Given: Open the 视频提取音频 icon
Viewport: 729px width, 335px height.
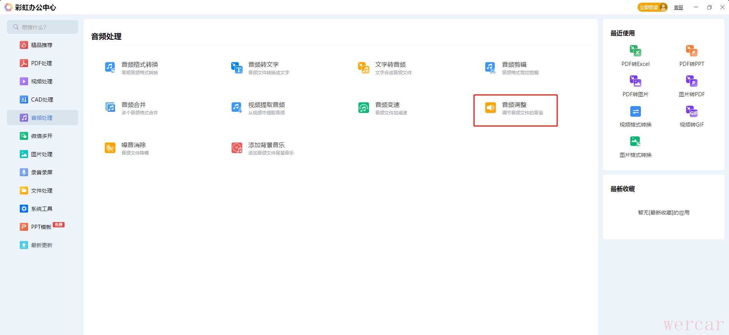Looking at the screenshot, I should (x=237, y=108).
